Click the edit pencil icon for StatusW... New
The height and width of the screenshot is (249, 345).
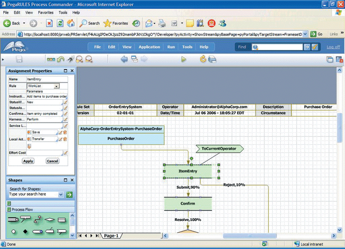65,102
